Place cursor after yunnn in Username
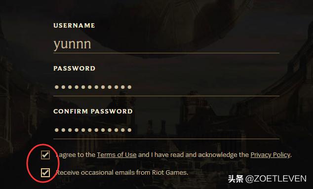Screen dimensions: 313x189 point(92,44)
